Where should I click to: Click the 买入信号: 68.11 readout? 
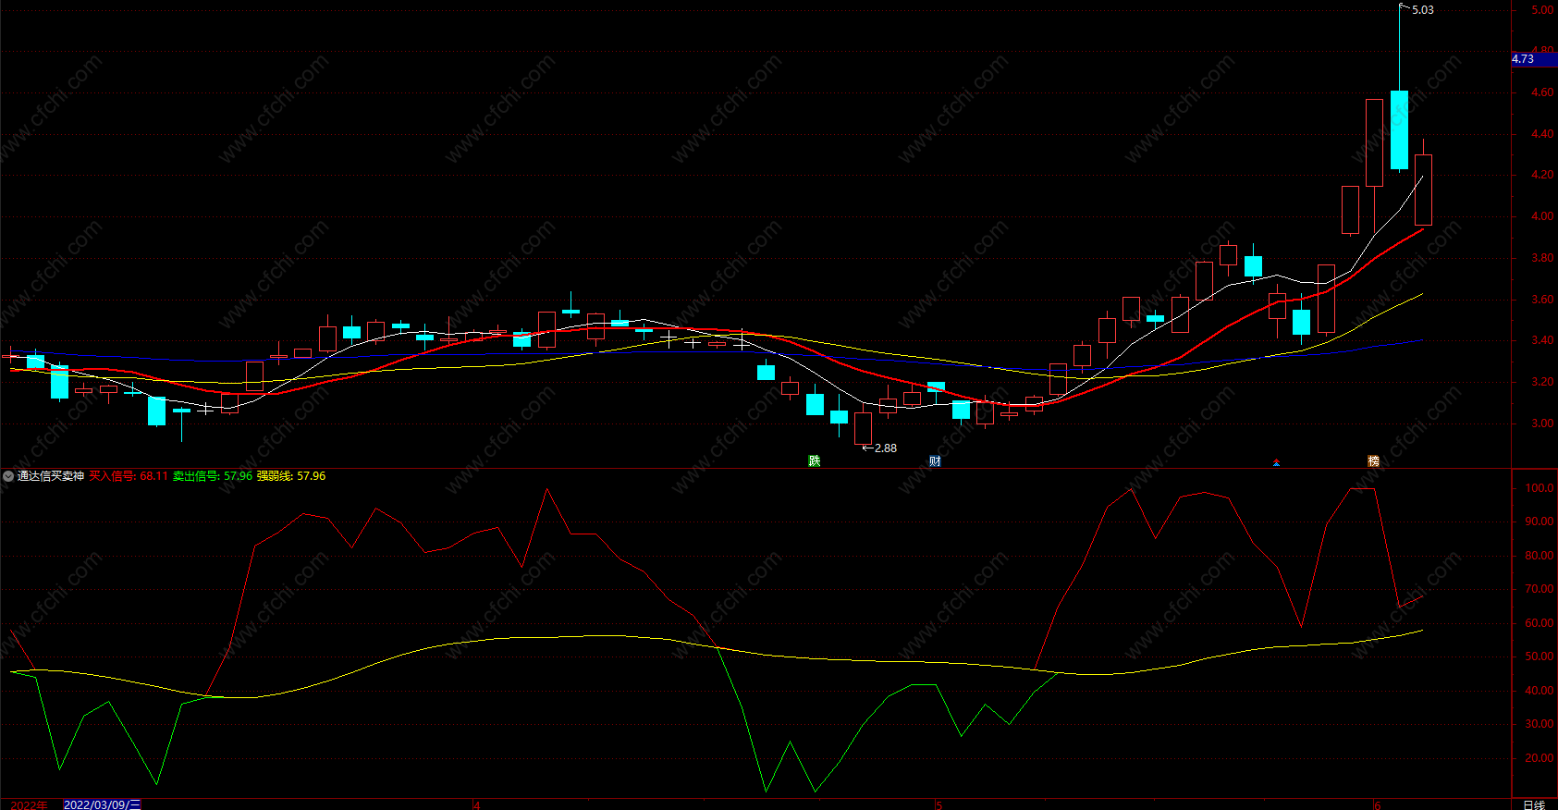coord(129,476)
